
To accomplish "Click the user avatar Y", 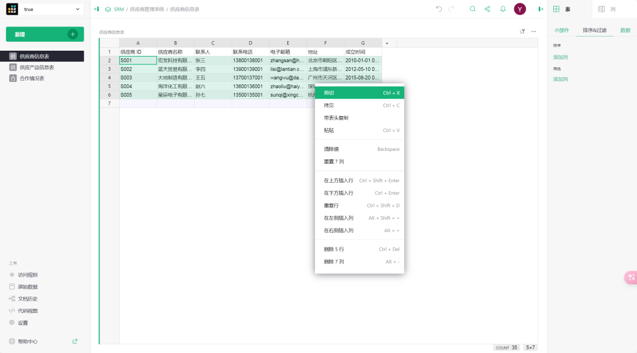I will 520,9.
